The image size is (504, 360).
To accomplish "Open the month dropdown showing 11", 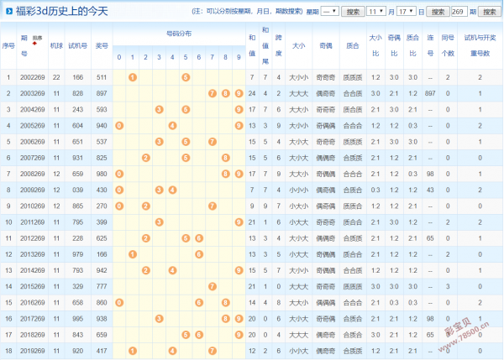I will [376, 12].
